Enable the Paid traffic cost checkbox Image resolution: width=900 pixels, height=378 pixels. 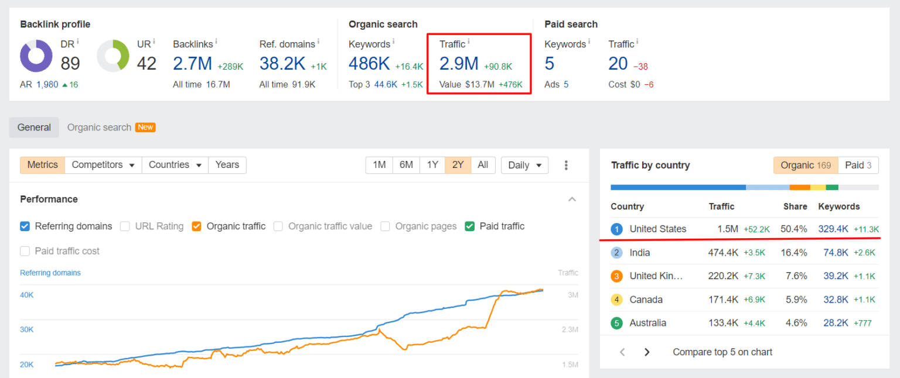[25, 251]
